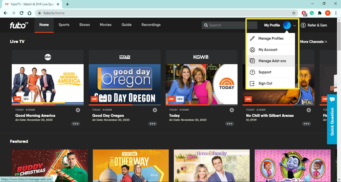
Task: Click the Grammarly extension icon
Action: coord(312,13)
